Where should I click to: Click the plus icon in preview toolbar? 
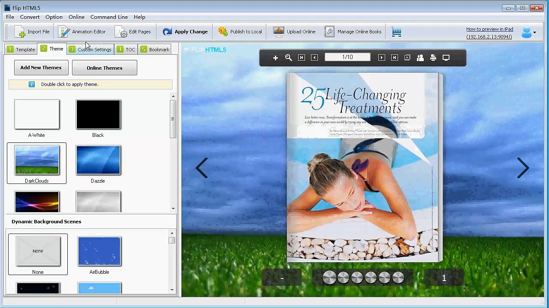pos(275,58)
